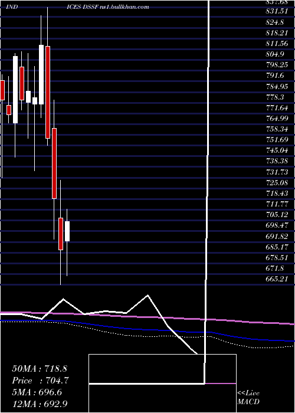Click the 758.34 price axis label
Image resolution: width=295 pixels, height=413 pixels.
click(x=277, y=129)
